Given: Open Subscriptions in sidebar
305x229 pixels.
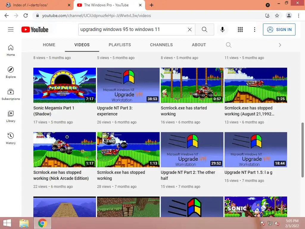Looking at the screenshot, I should click(x=11, y=95).
